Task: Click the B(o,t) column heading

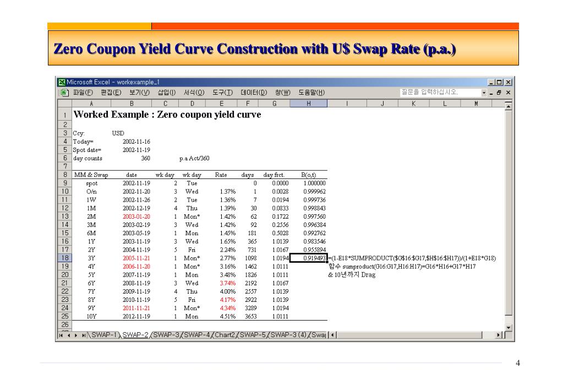Action: (308, 175)
